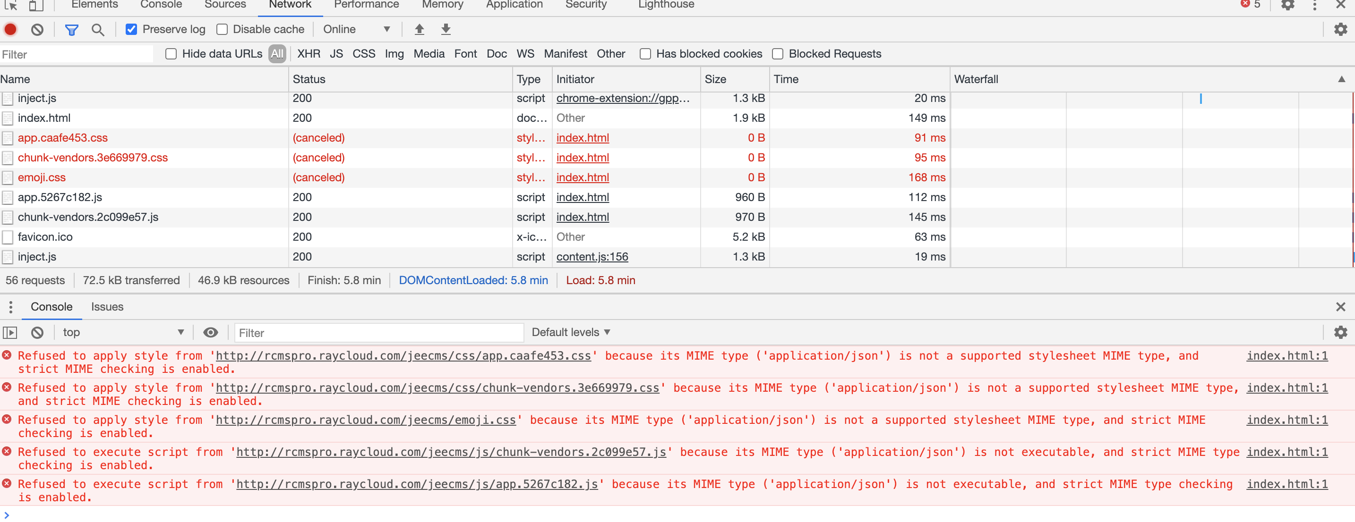Filter requests by XHR type
The width and height of the screenshot is (1355, 522).
pos(308,54)
